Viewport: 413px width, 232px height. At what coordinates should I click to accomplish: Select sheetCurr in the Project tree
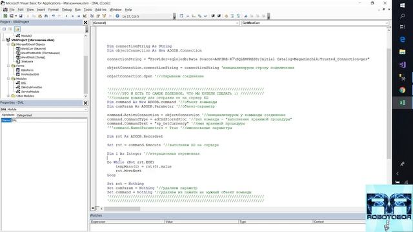34,49
